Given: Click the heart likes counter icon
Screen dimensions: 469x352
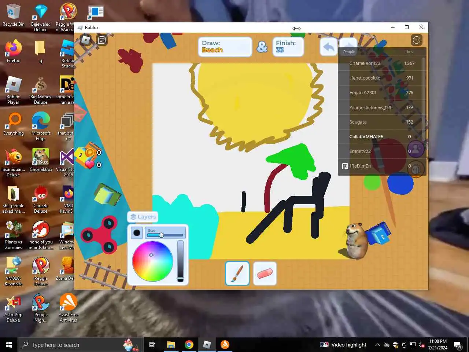Looking at the screenshot, I should 90,165.
